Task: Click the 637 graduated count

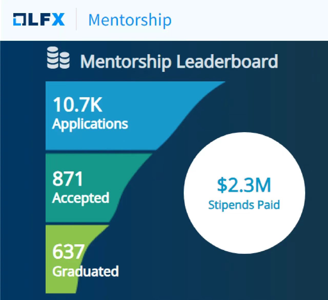Action: 68,251
